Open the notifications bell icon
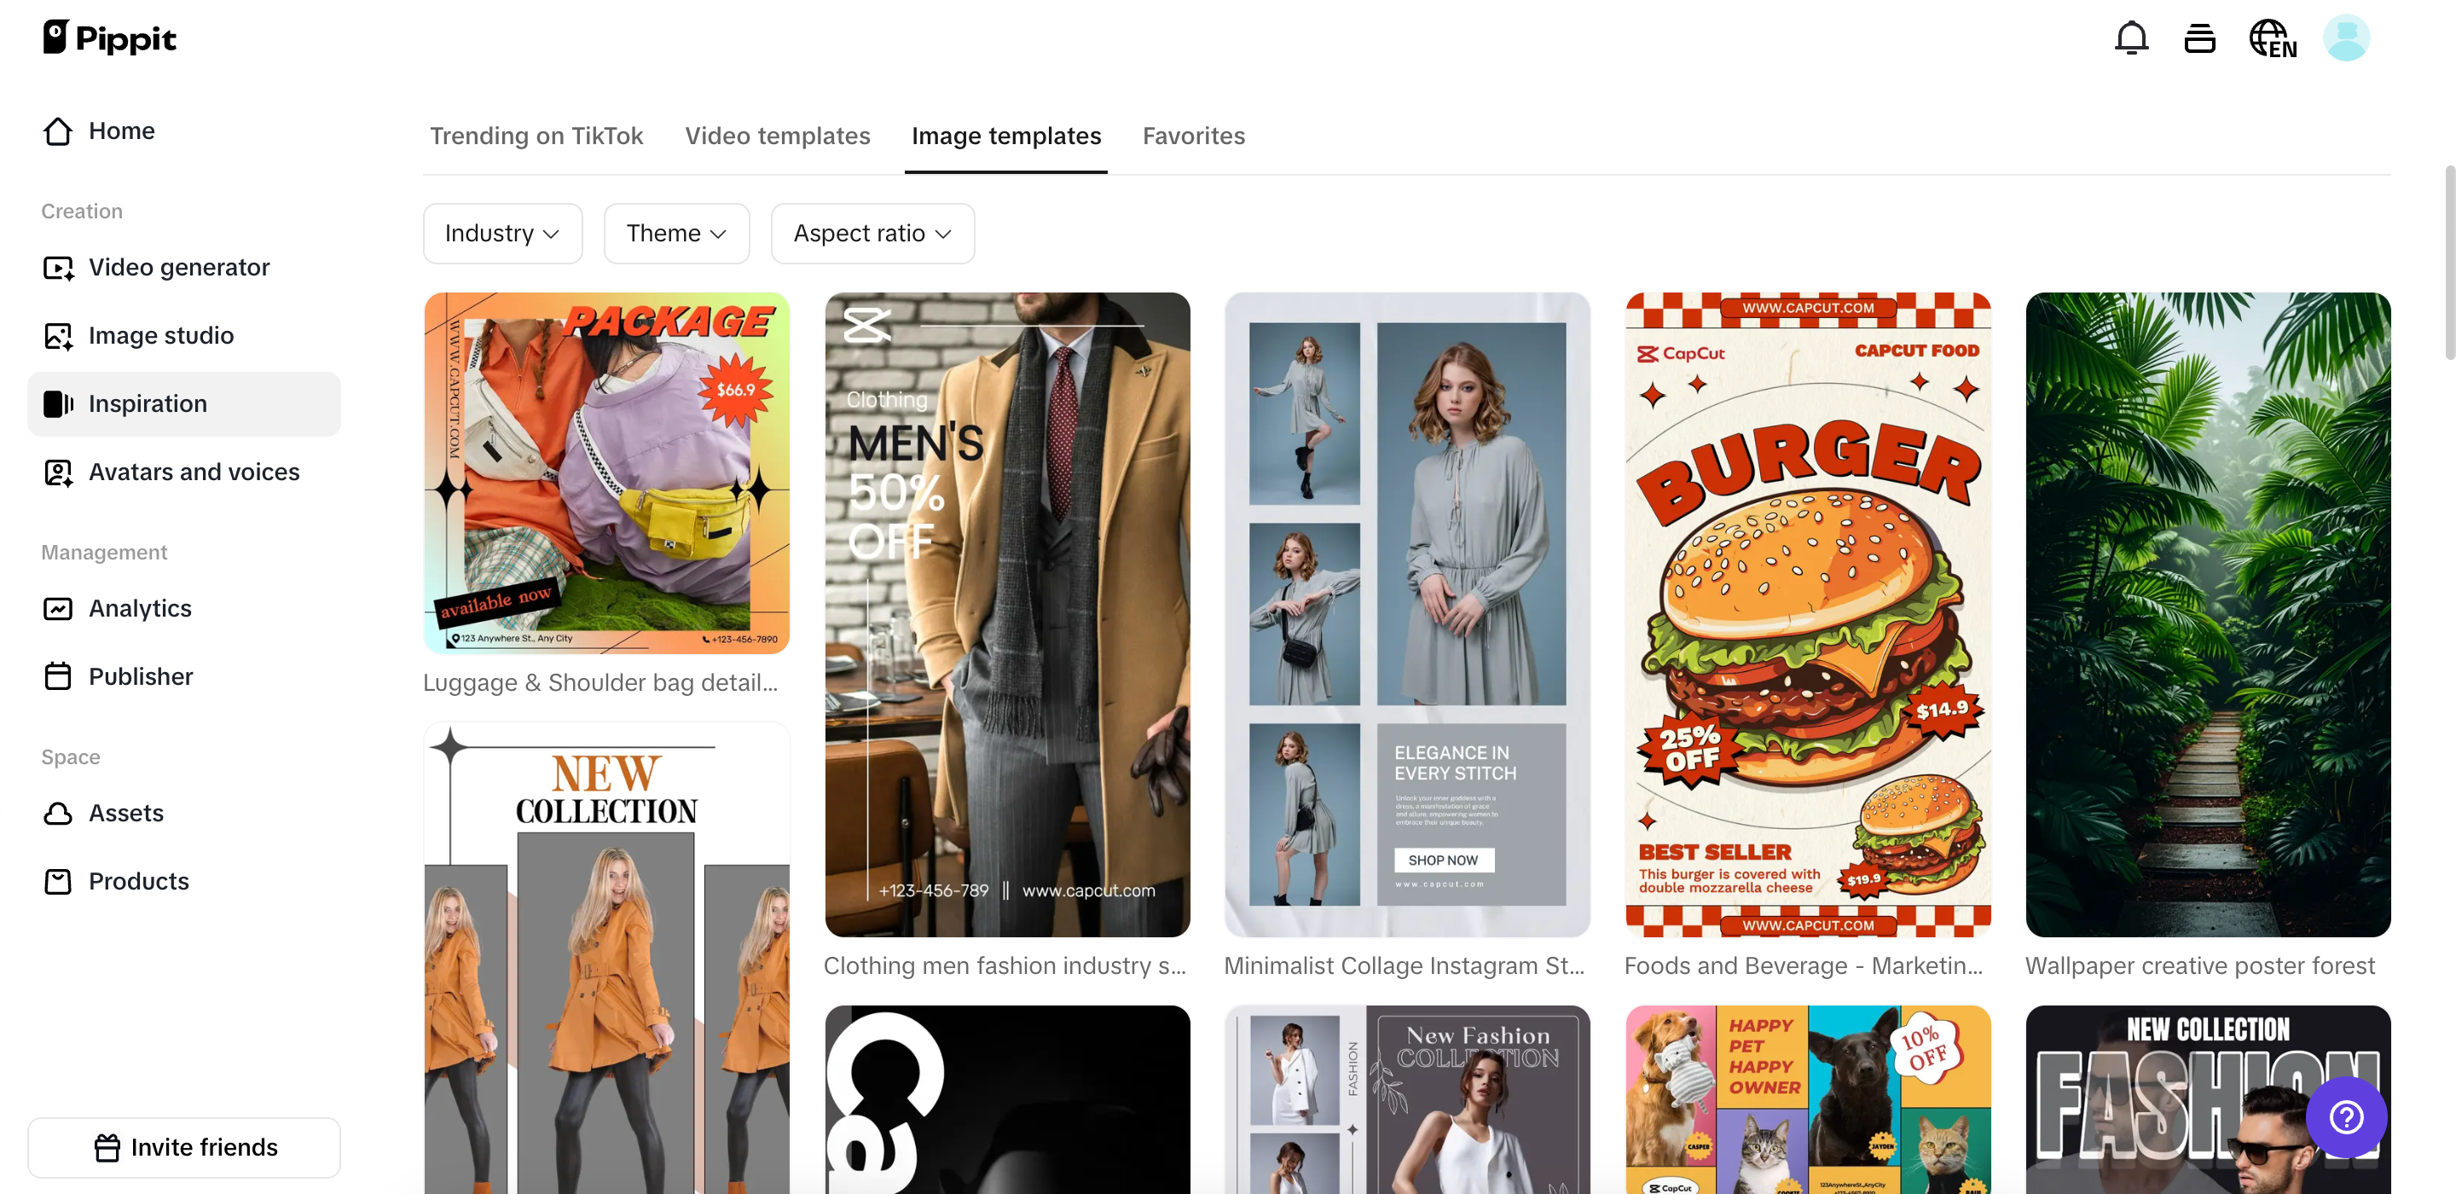Screen dimensions: 2456x1194 tap(2131, 38)
